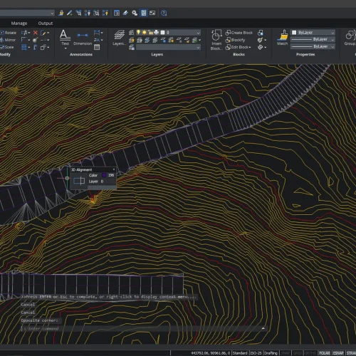Click the Quick Select cursor icon in top toolbar
Image resolution: width=356 pixels, height=356 pixels.
(x=78, y=13)
